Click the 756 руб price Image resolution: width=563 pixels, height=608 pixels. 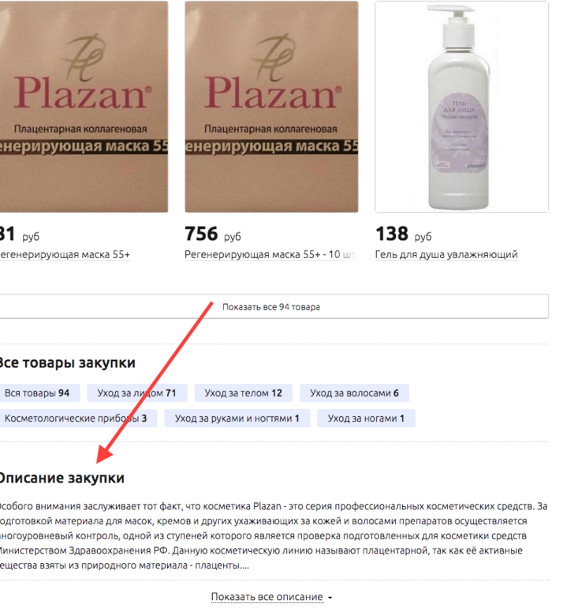(213, 235)
